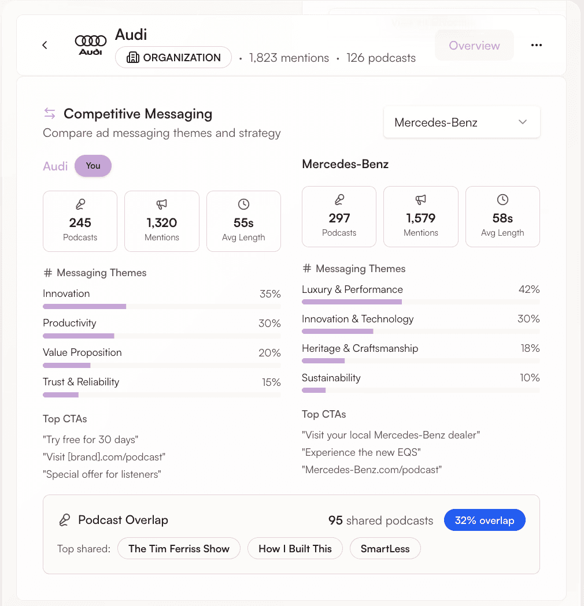The width and height of the screenshot is (584, 606).
Task: Switch to the Overview tab
Action: pos(474,45)
